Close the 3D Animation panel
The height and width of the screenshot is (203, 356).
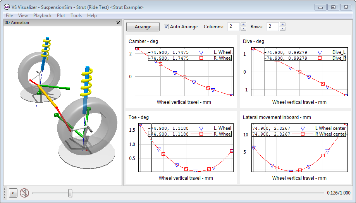118,23
